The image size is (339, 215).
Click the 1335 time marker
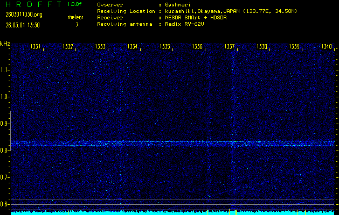coord(165,47)
